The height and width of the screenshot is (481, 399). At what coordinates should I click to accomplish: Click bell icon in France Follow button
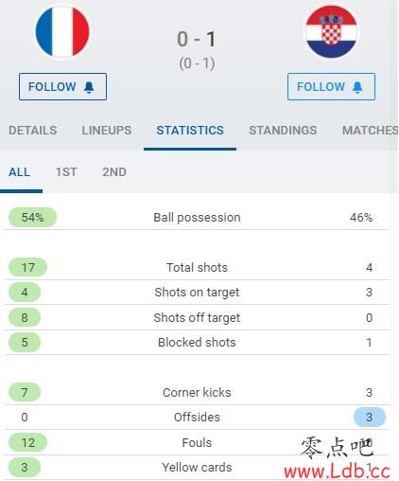click(x=89, y=87)
